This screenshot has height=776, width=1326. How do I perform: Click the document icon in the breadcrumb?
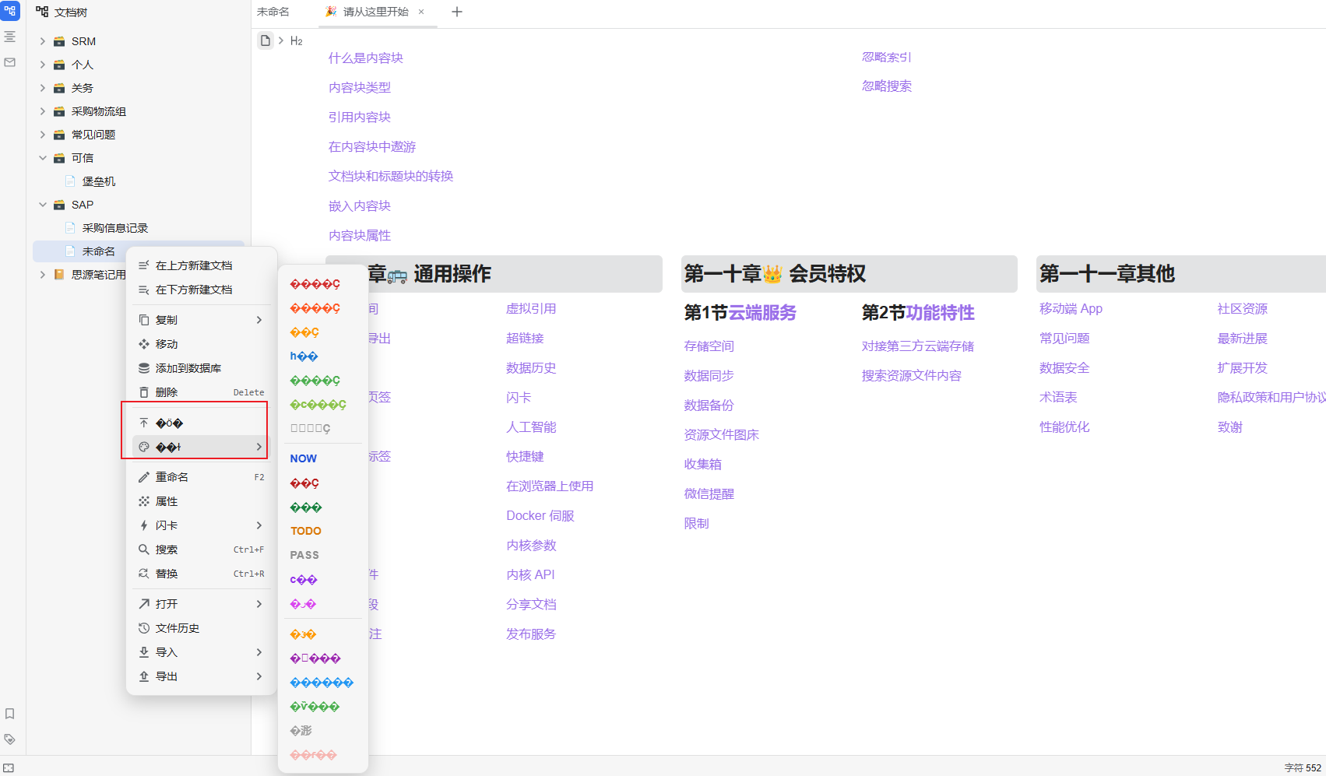(x=266, y=40)
